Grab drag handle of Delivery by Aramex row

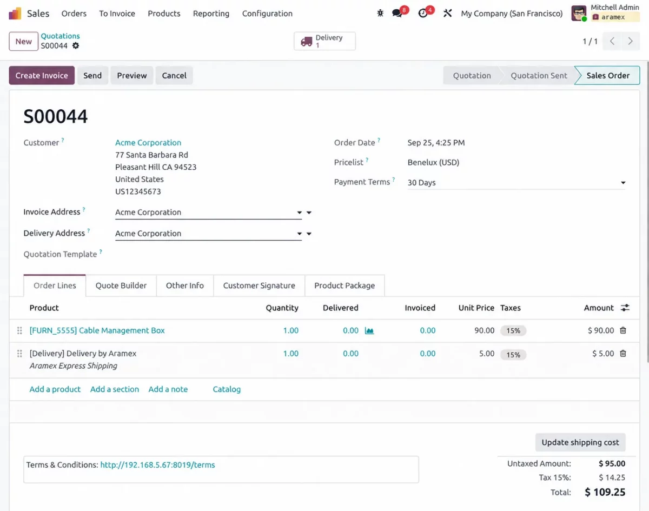pyautogui.click(x=19, y=354)
